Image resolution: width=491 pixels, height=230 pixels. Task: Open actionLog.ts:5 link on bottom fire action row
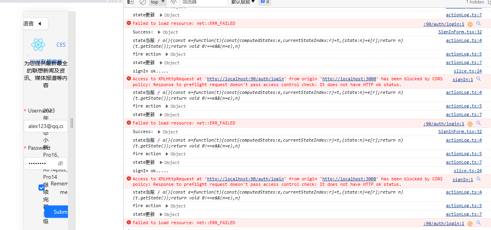pyautogui.click(x=464, y=206)
